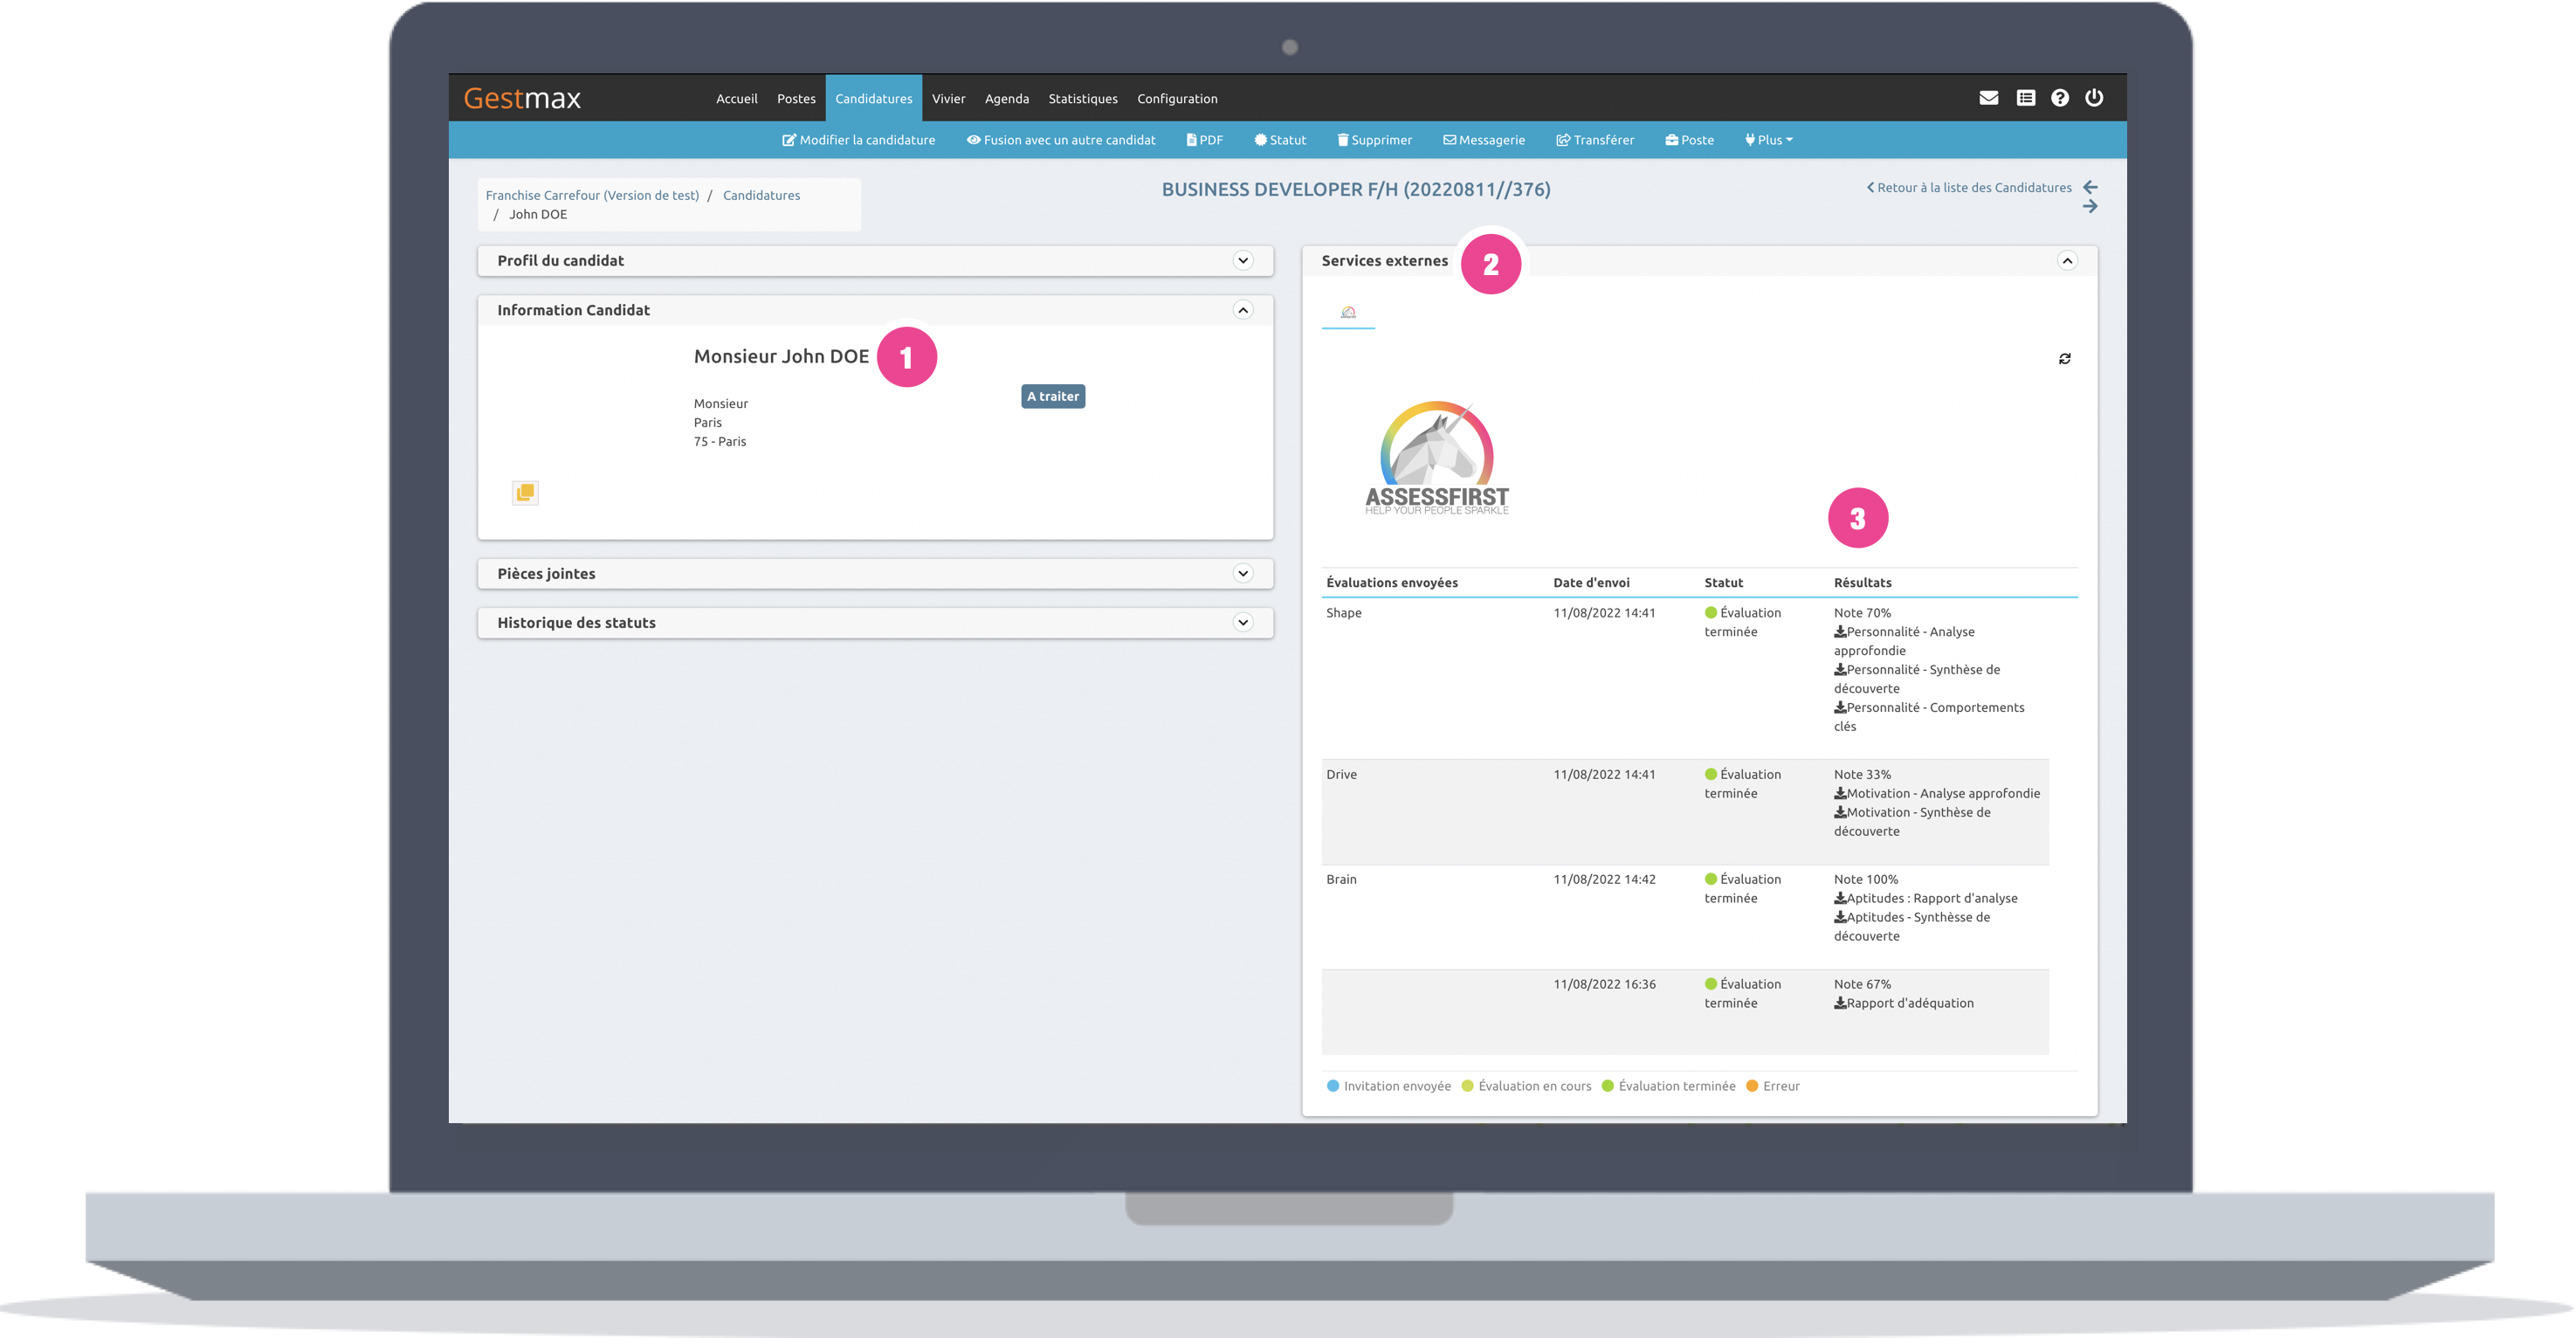Expand the Historique des statuts panel
2576x1338 pixels.
[x=1242, y=623]
